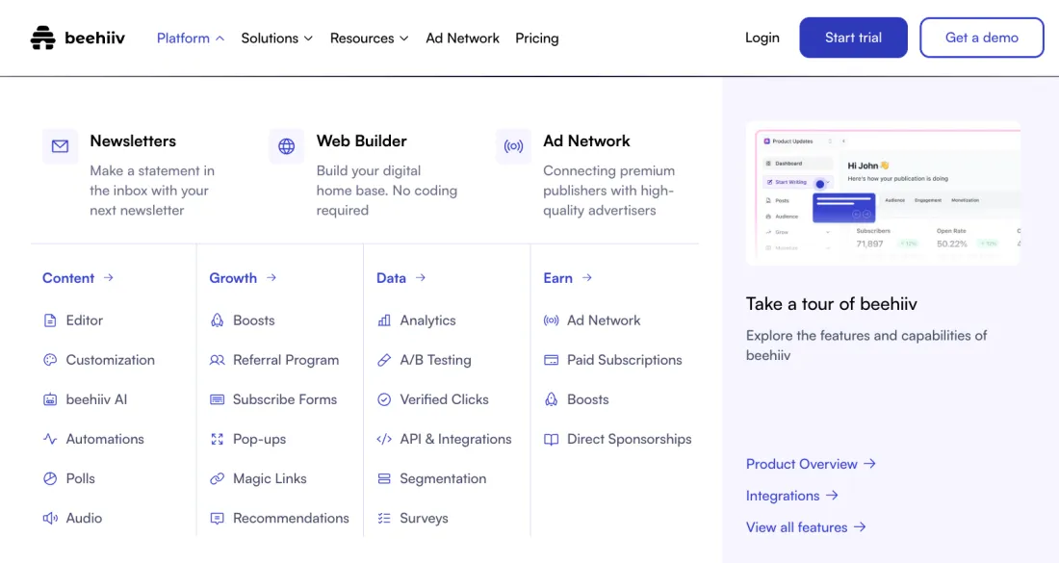Click the Polls pie chart icon
Viewport: 1059px width, 563px height.
[x=50, y=478]
